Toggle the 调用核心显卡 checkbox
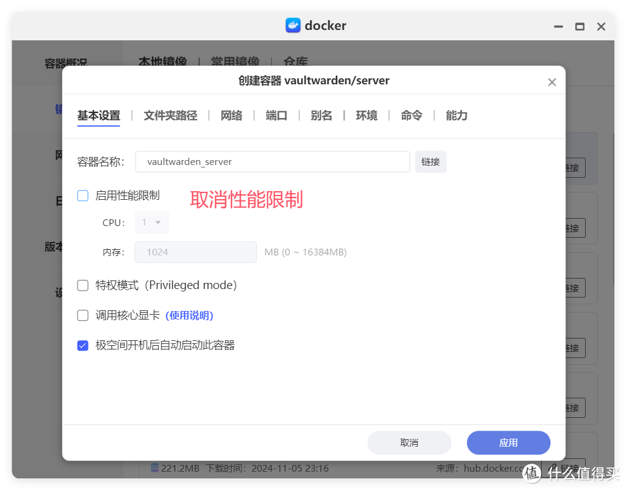The image size is (626, 490). coord(83,315)
